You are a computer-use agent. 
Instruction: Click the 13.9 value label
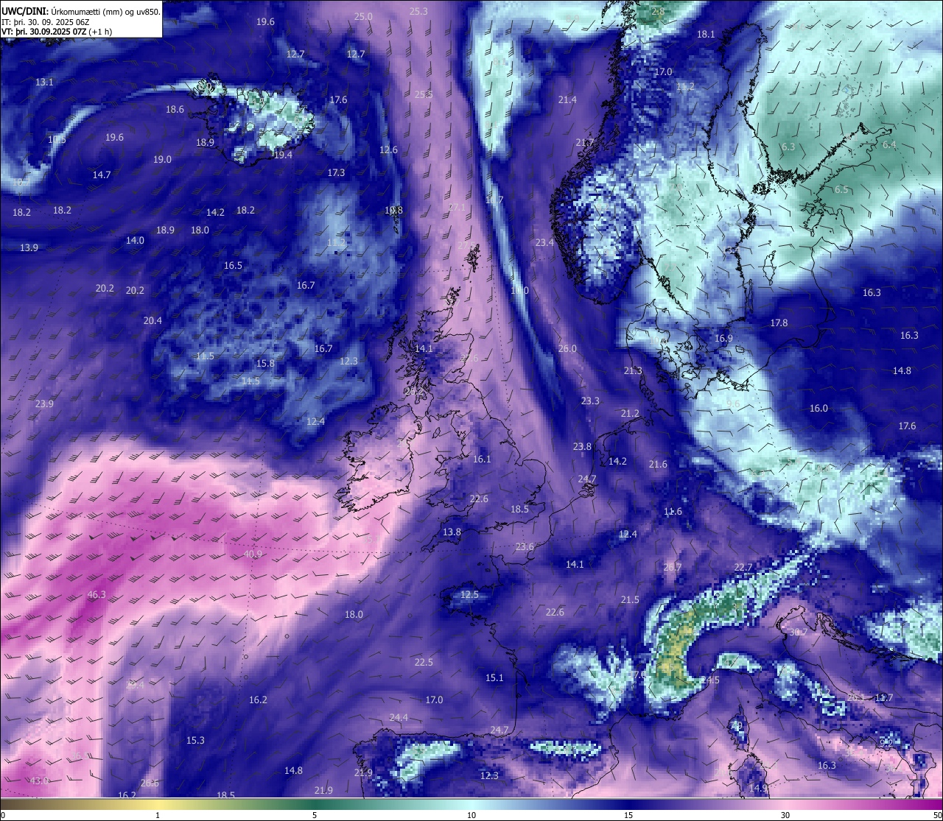point(29,248)
